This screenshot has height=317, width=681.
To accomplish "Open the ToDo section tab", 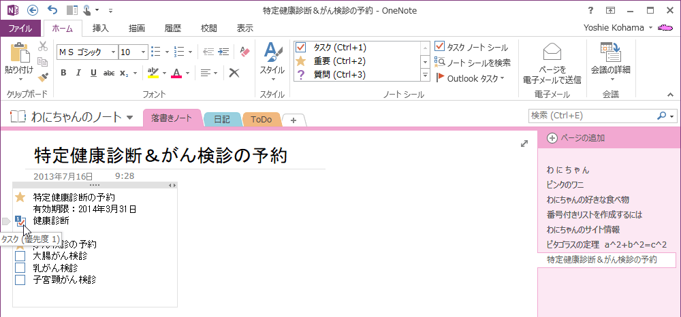I will (262, 119).
